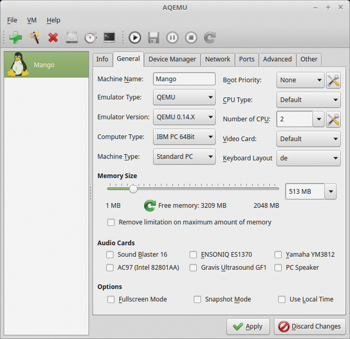Image resolution: width=350 pixels, height=339 pixels.
Task: Expand the Number of CPU combo arrow
Action: (318, 119)
